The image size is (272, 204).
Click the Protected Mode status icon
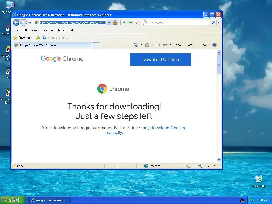pos(188,166)
